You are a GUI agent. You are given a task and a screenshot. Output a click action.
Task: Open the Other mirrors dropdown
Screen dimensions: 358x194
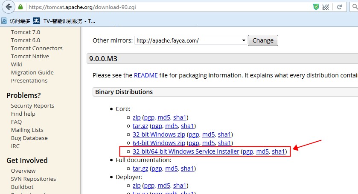pos(191,40)
